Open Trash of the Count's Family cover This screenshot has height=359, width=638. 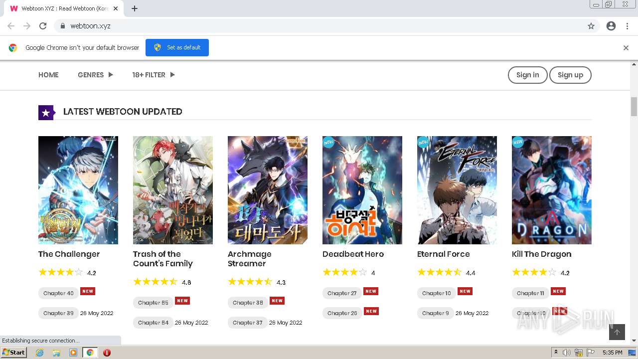pos(173,190)
